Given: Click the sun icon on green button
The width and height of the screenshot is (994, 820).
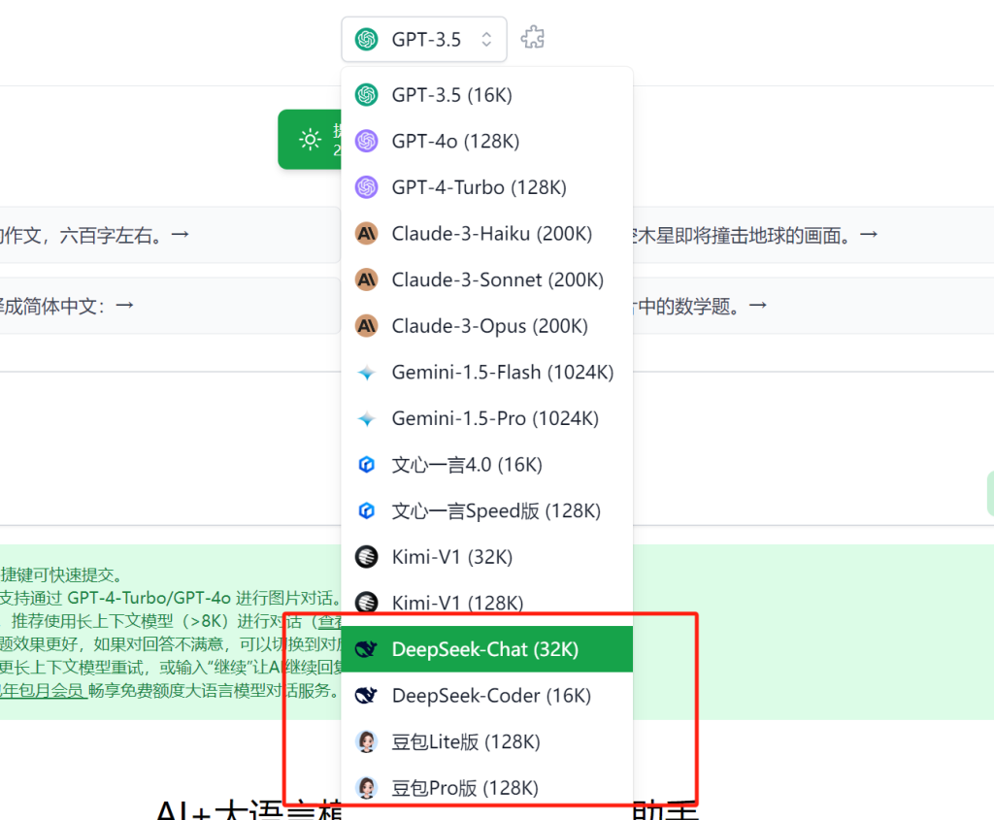Looking at the screenshot, I should (310, 140).
